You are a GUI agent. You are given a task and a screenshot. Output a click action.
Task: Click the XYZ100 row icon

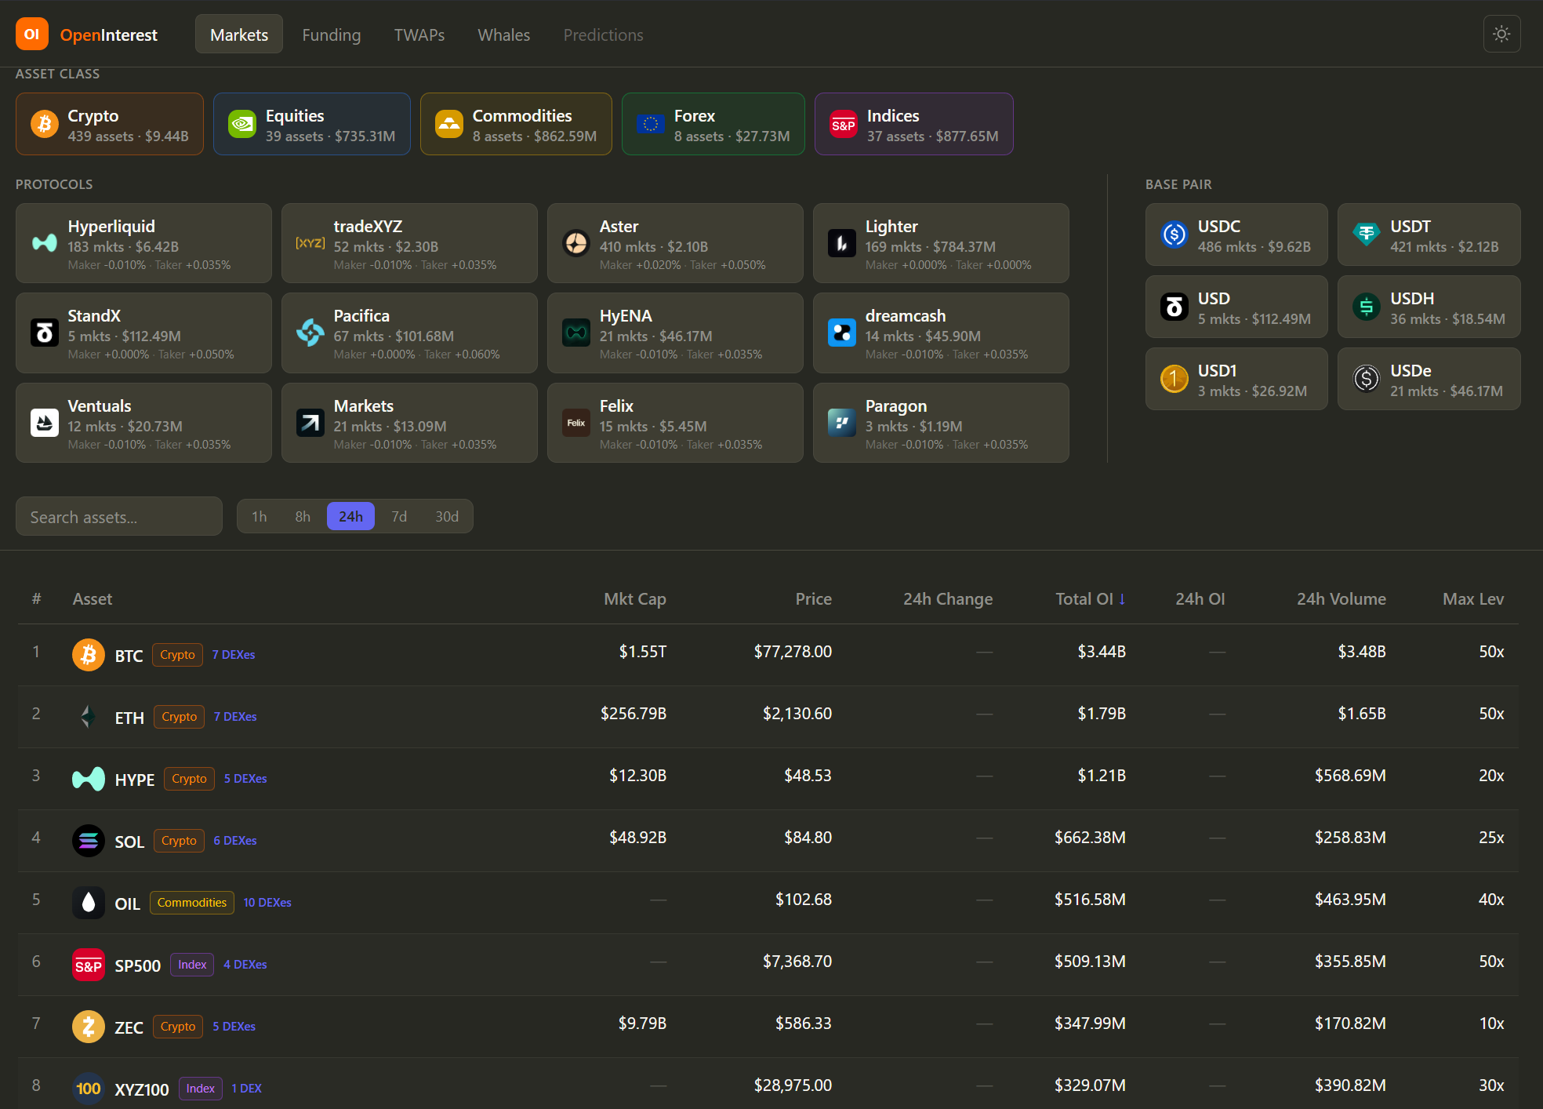click(x=89, y=1088)
